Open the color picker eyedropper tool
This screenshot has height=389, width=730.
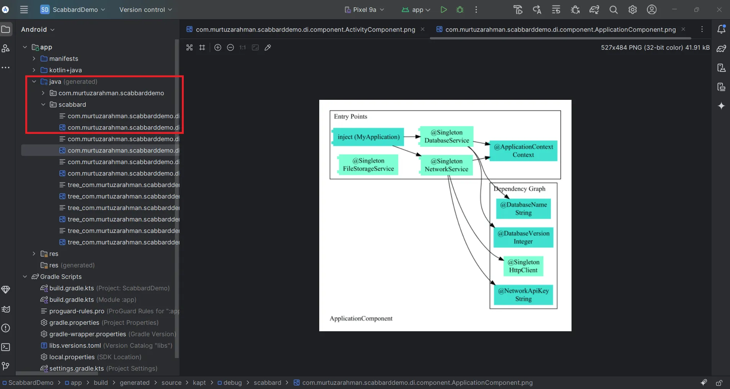268,47
